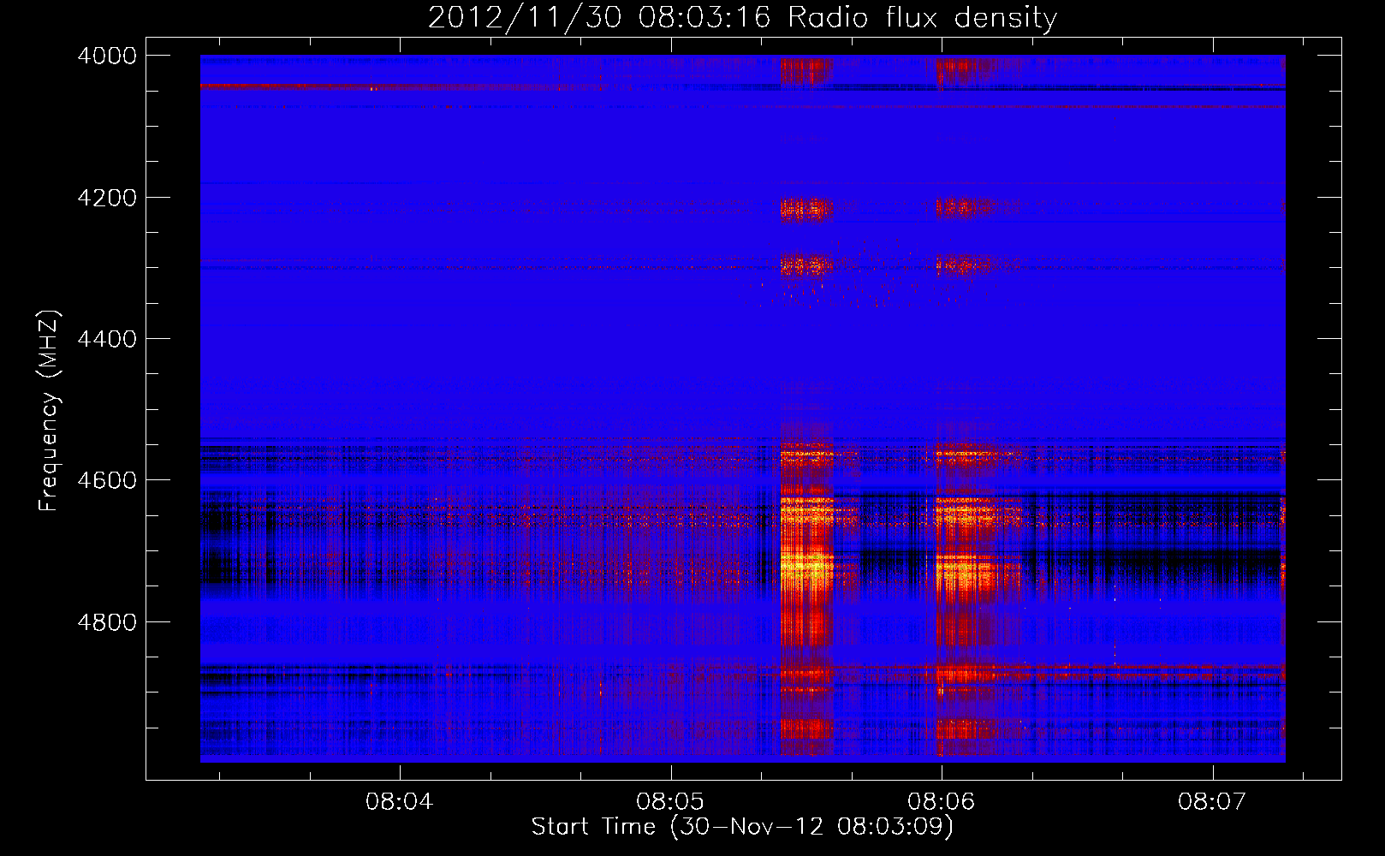Select the 4200 frequency tick label
The image size is (1385, 856).
point(107,198)
